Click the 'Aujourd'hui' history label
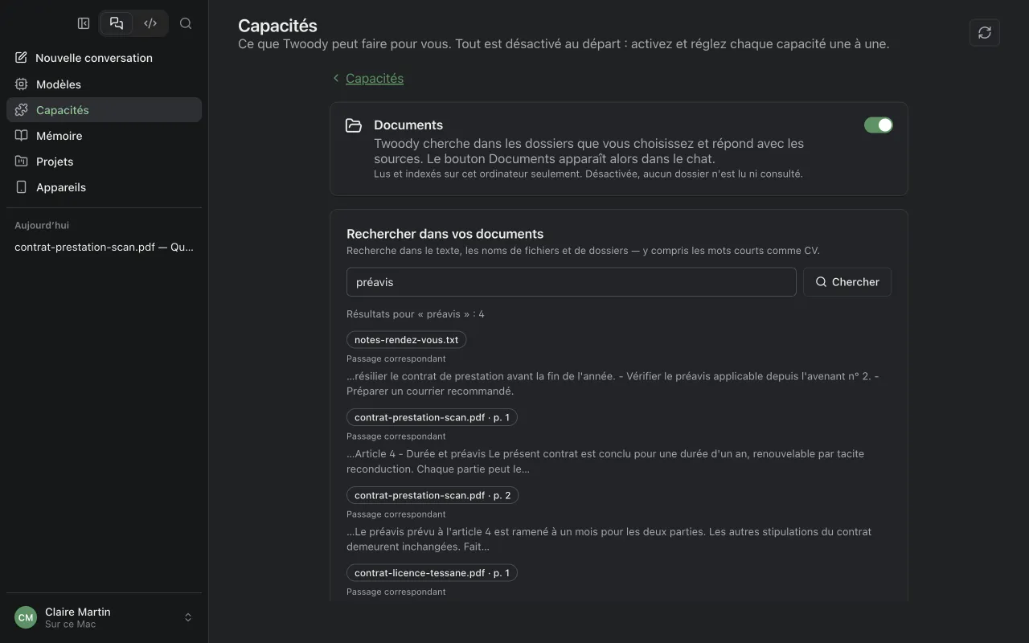This screenshot has width=1029, height=643. [x=42, y=226]
